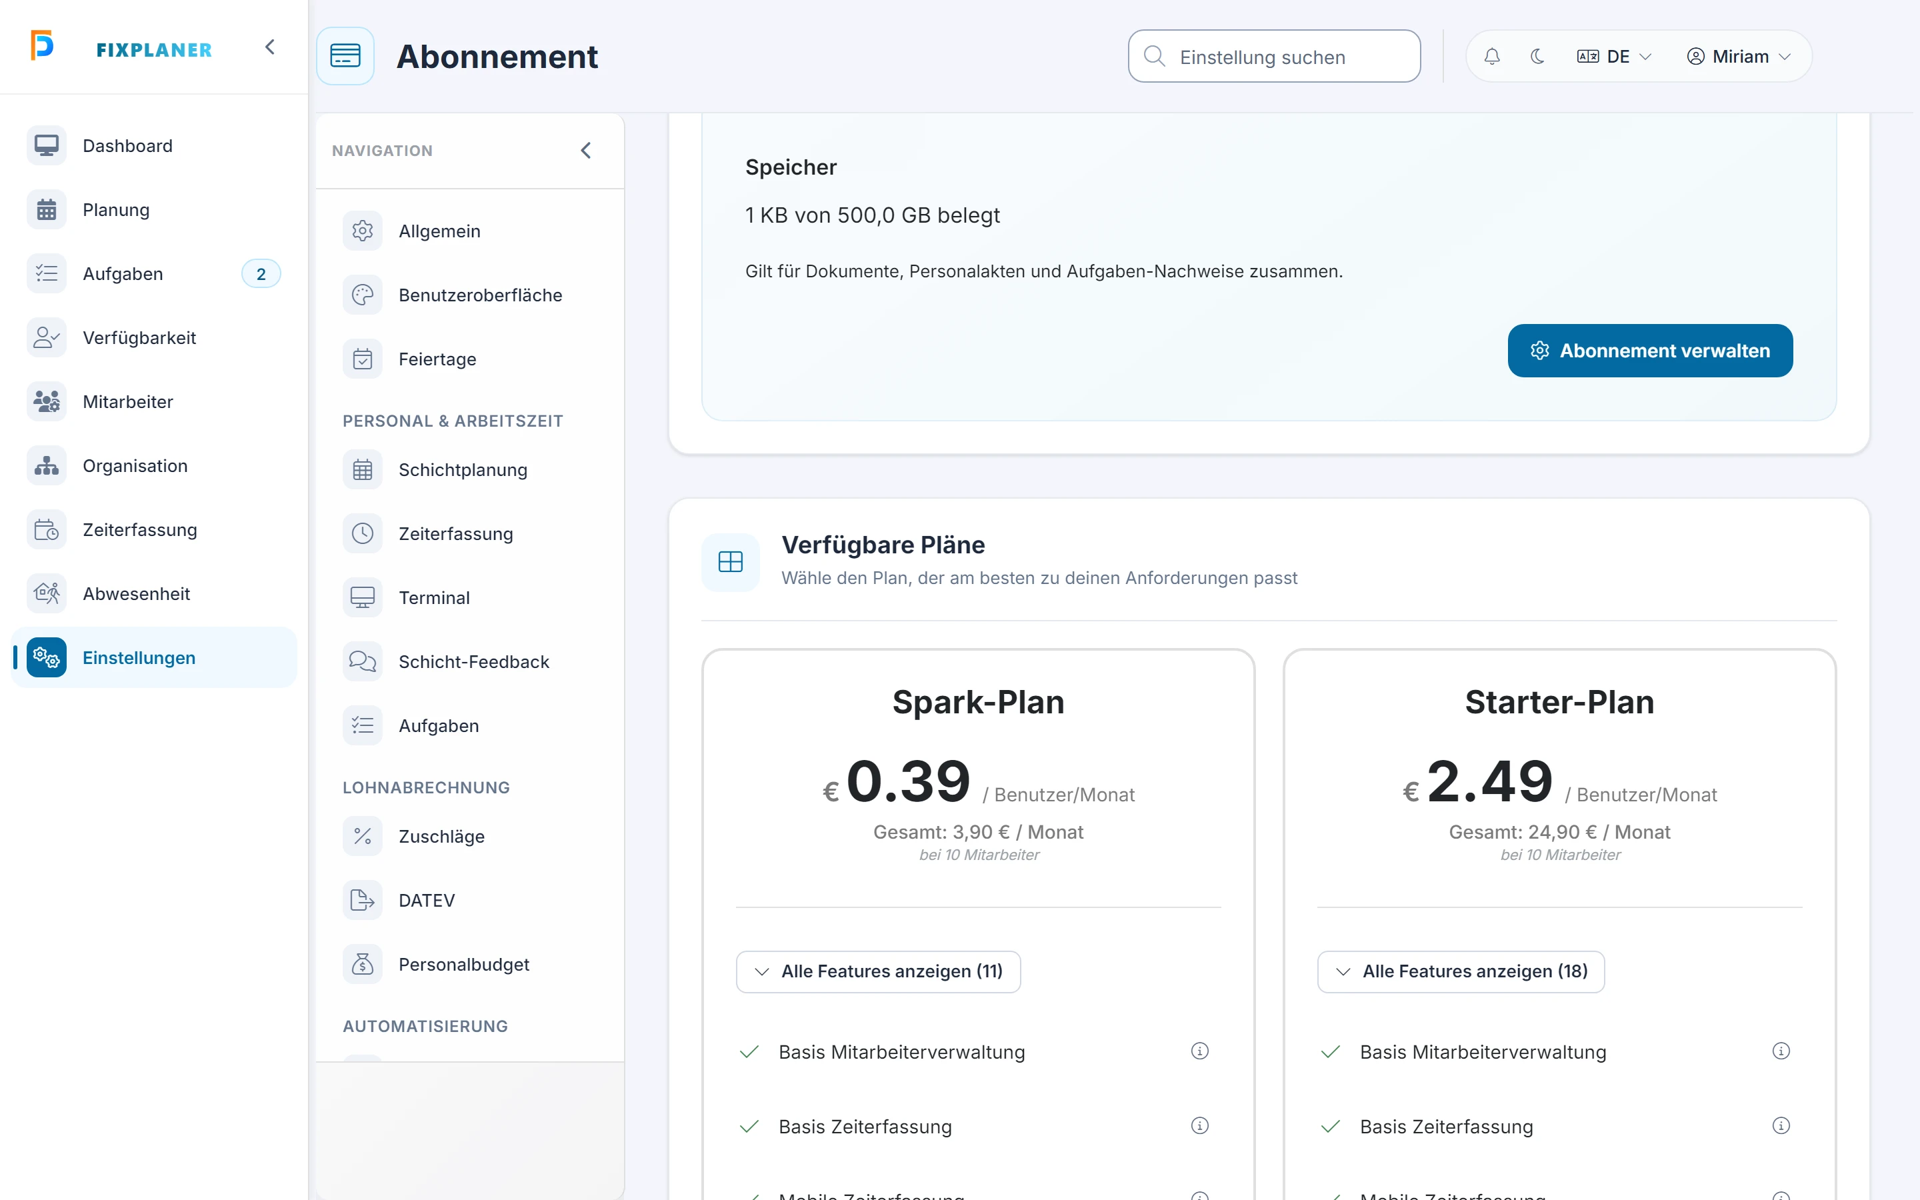Viewport: 1920px width, 1200px height.
Task: Click Allgemein gear icon in settings navigation
Action: (x=363, y=231)
